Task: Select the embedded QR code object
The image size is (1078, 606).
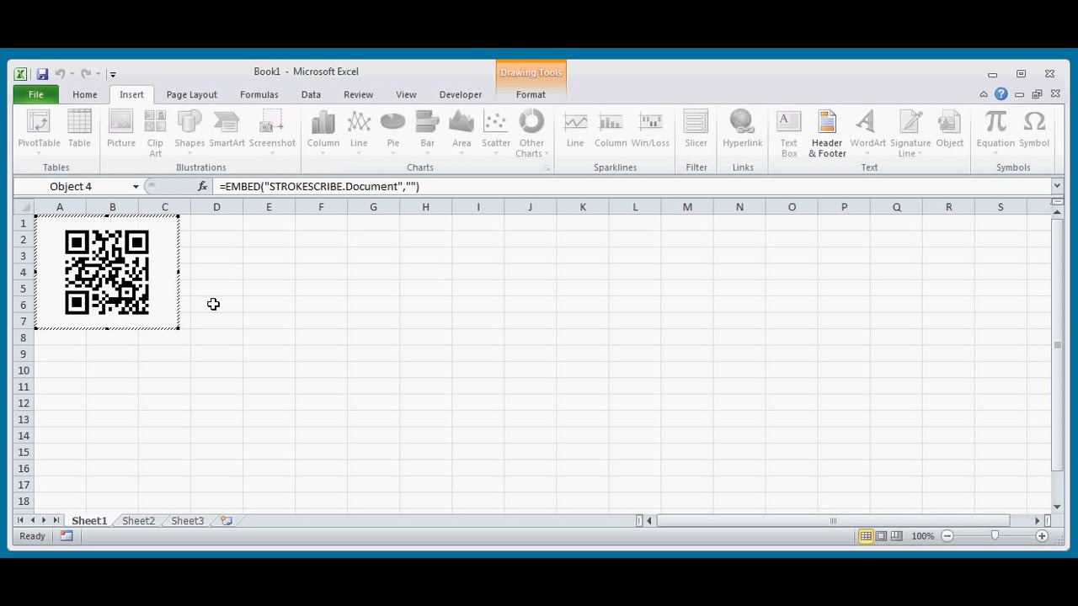Action: click(107, 272)
